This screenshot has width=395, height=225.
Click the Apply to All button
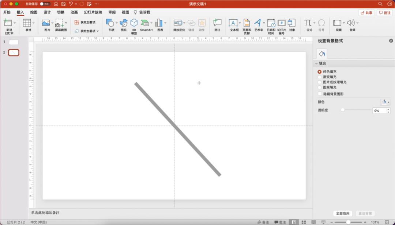point(343,213)
